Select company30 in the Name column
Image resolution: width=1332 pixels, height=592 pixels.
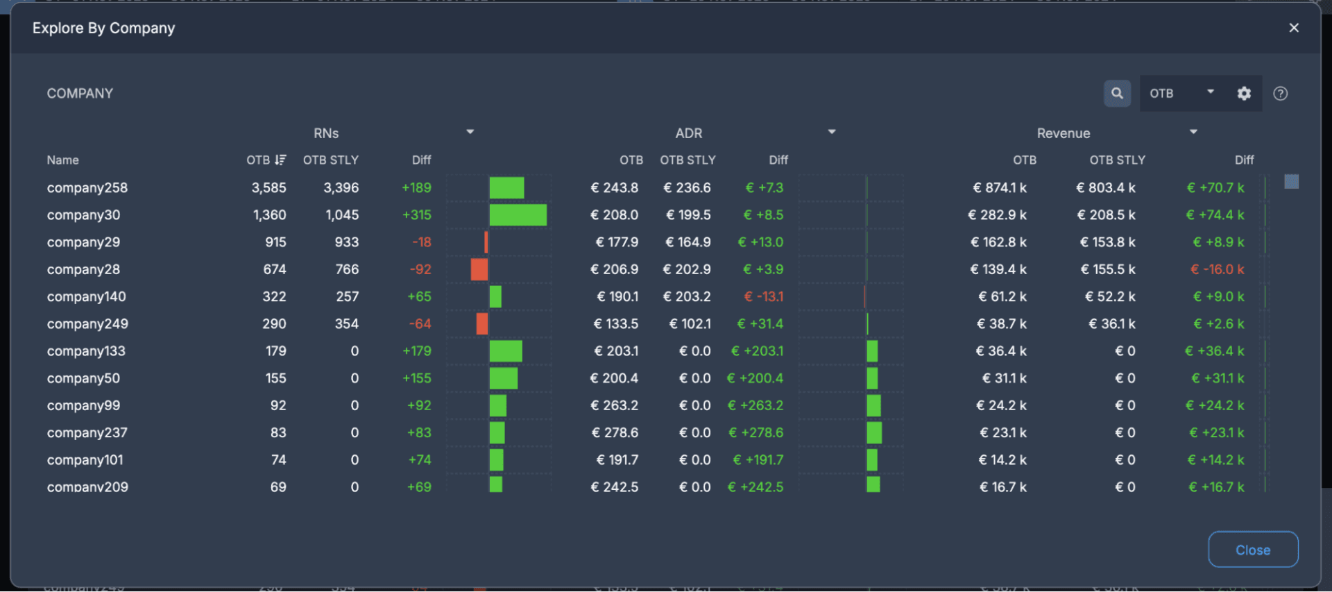coord(83,214)
